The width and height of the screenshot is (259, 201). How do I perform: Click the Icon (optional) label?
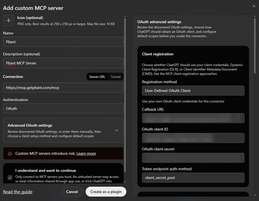(30, 18)
